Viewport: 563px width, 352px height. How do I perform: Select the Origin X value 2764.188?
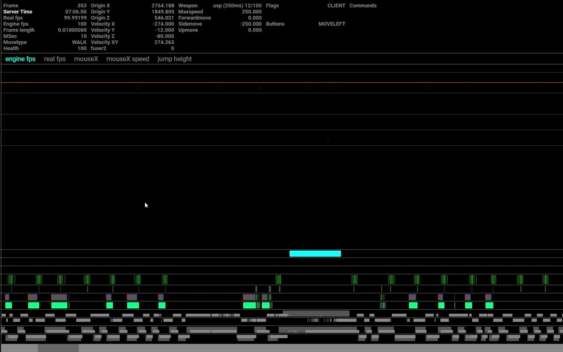163,6
